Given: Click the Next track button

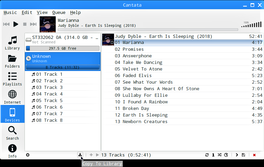Looking at the screenshot, I should point(33,24).
